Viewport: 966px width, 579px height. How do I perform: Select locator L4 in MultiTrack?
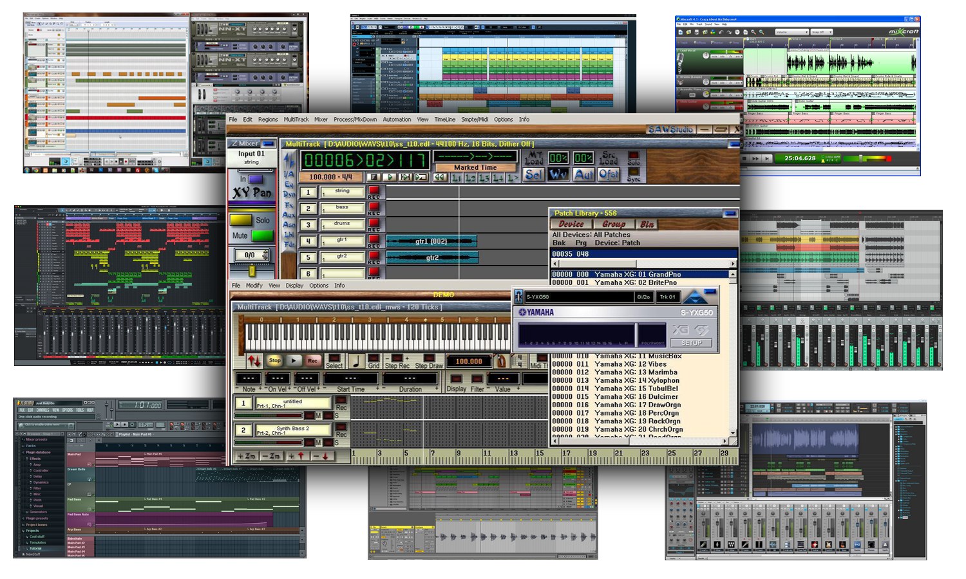tap(498, 178)
